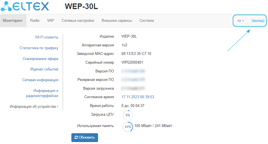Select the Система tab

[147, 20]
